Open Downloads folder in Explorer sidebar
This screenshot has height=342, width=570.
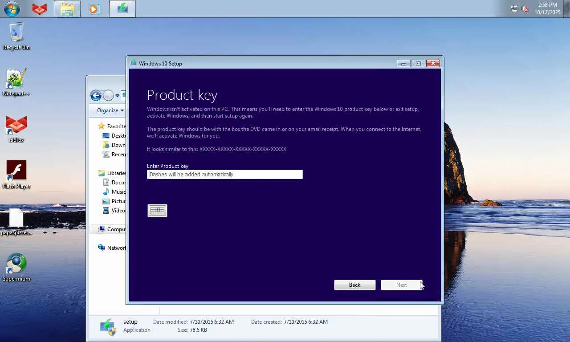[x=114, y=145]
